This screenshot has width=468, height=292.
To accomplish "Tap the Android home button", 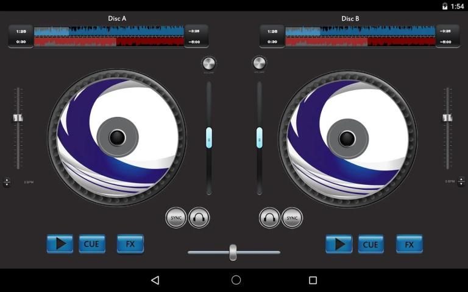I will click(236, 280).
